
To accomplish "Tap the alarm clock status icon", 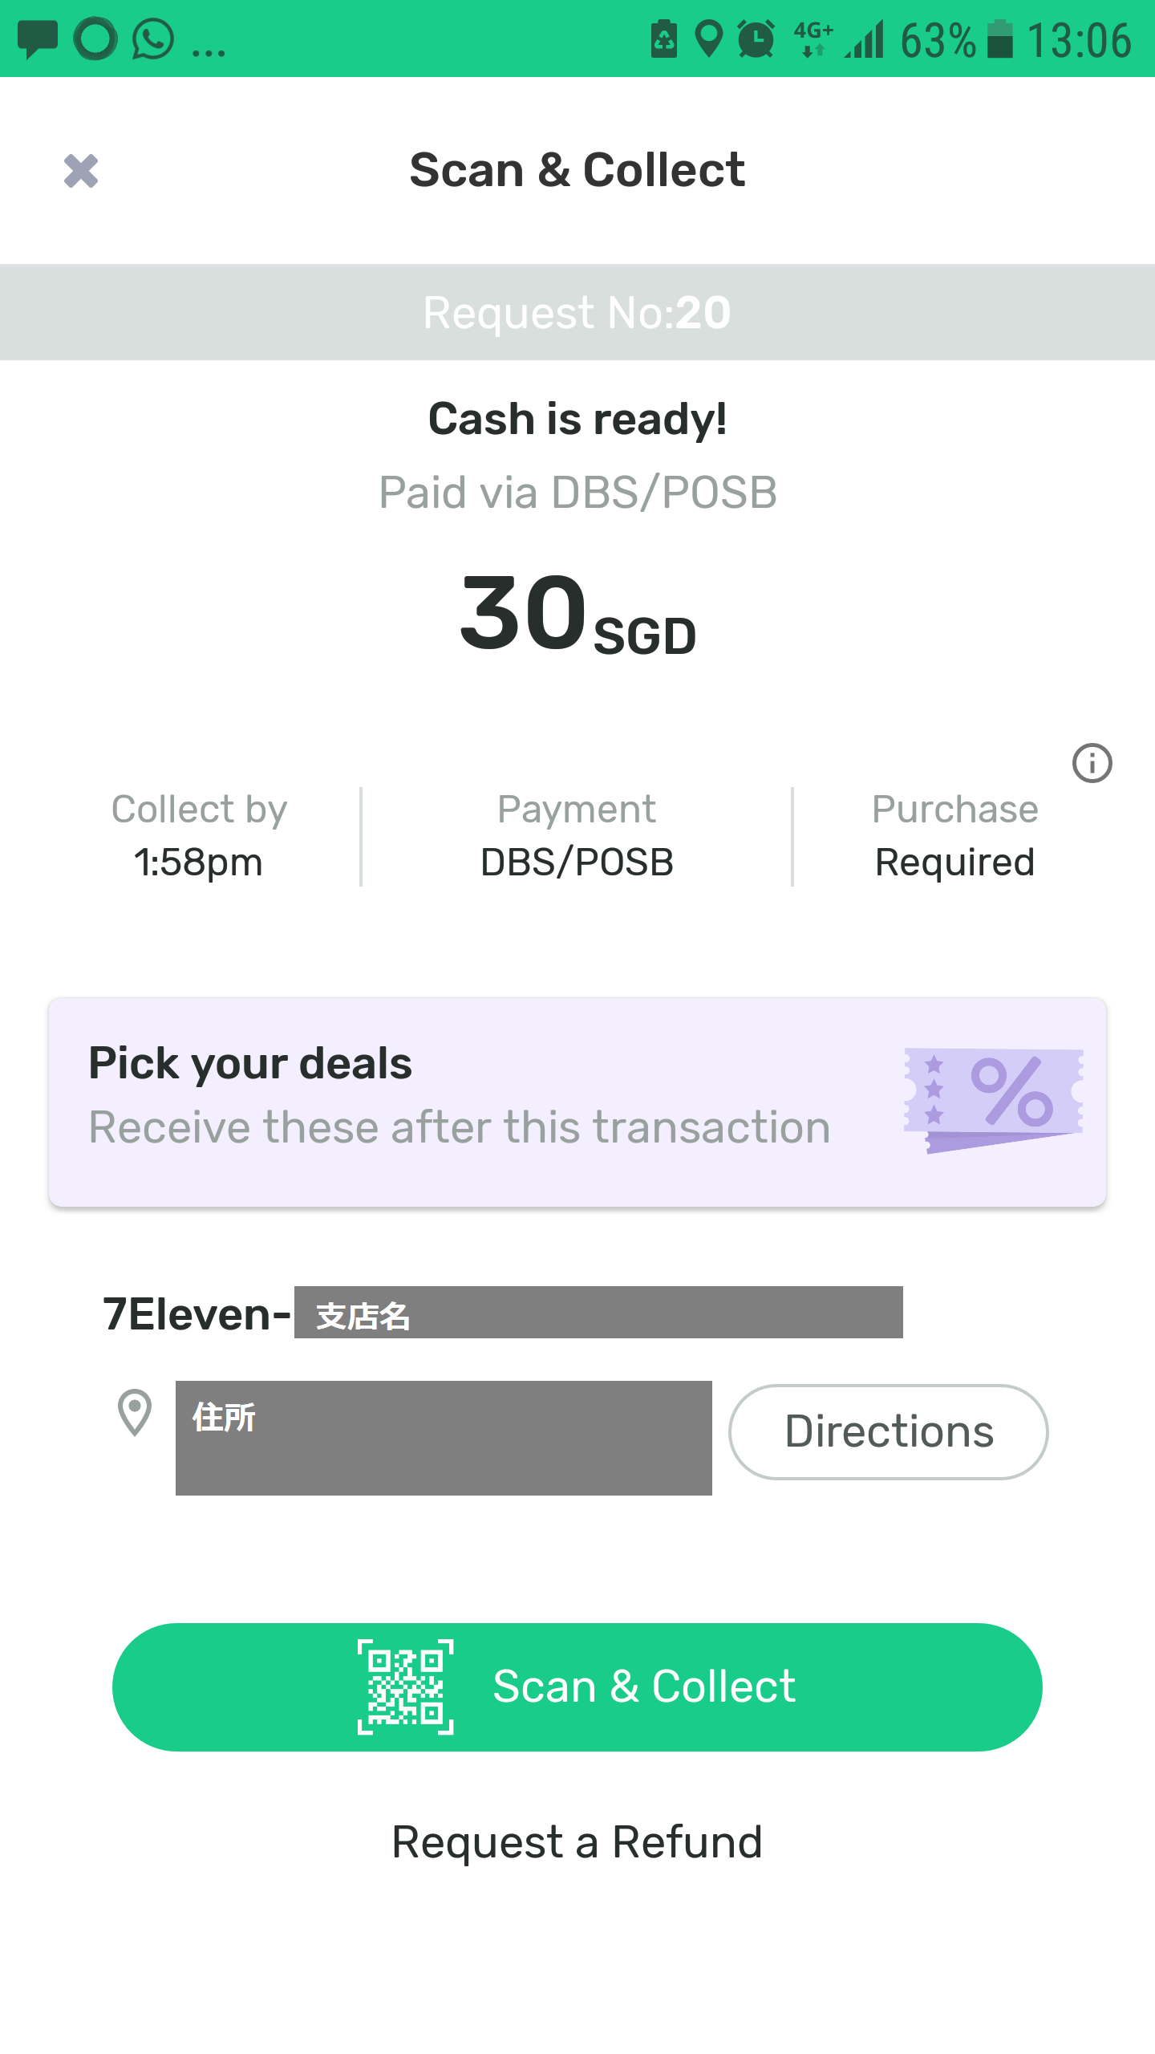I will (756, 39).
